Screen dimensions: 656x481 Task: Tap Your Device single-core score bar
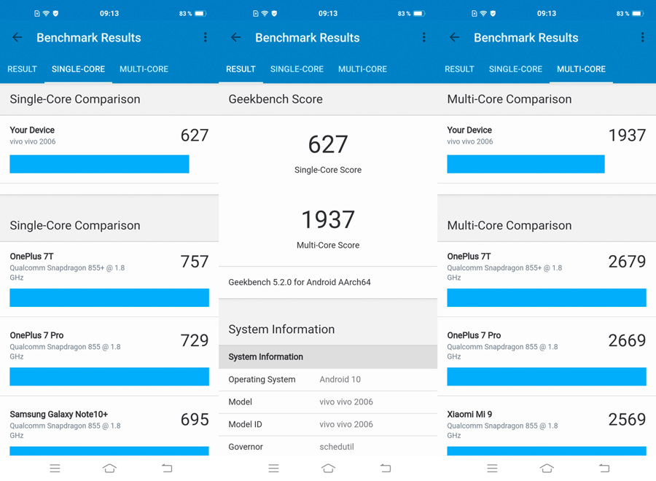point(100,164)
